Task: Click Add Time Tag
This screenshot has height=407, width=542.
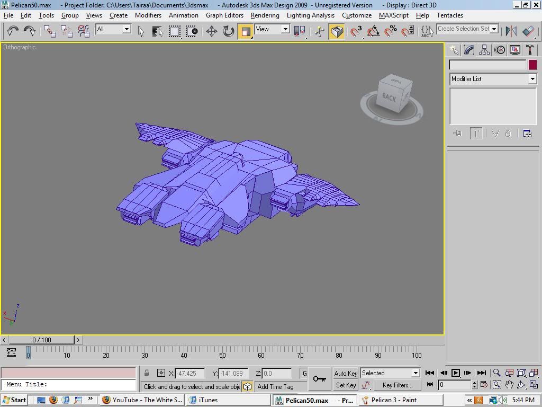Action: pos(275,386)
